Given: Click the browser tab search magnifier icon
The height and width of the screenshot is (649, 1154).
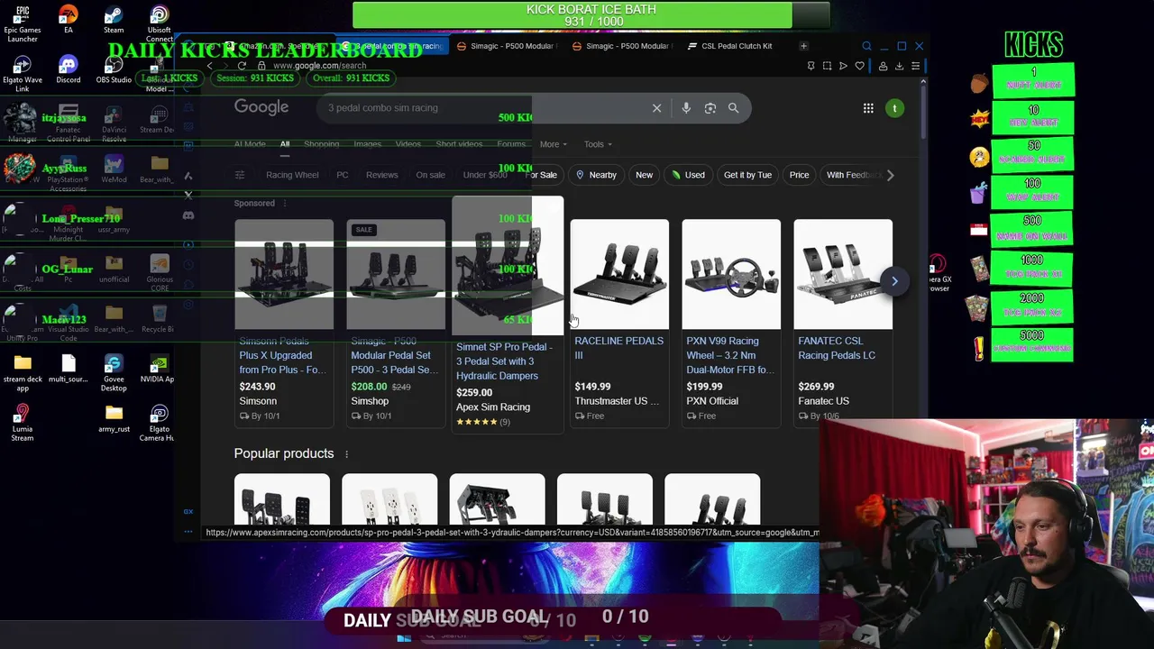Looking at the screenshot, I should [866, 46].
